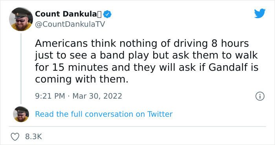275x145 pixels.
Task: Click the Mar 30, 2022 date
Action: coord(97,96)
